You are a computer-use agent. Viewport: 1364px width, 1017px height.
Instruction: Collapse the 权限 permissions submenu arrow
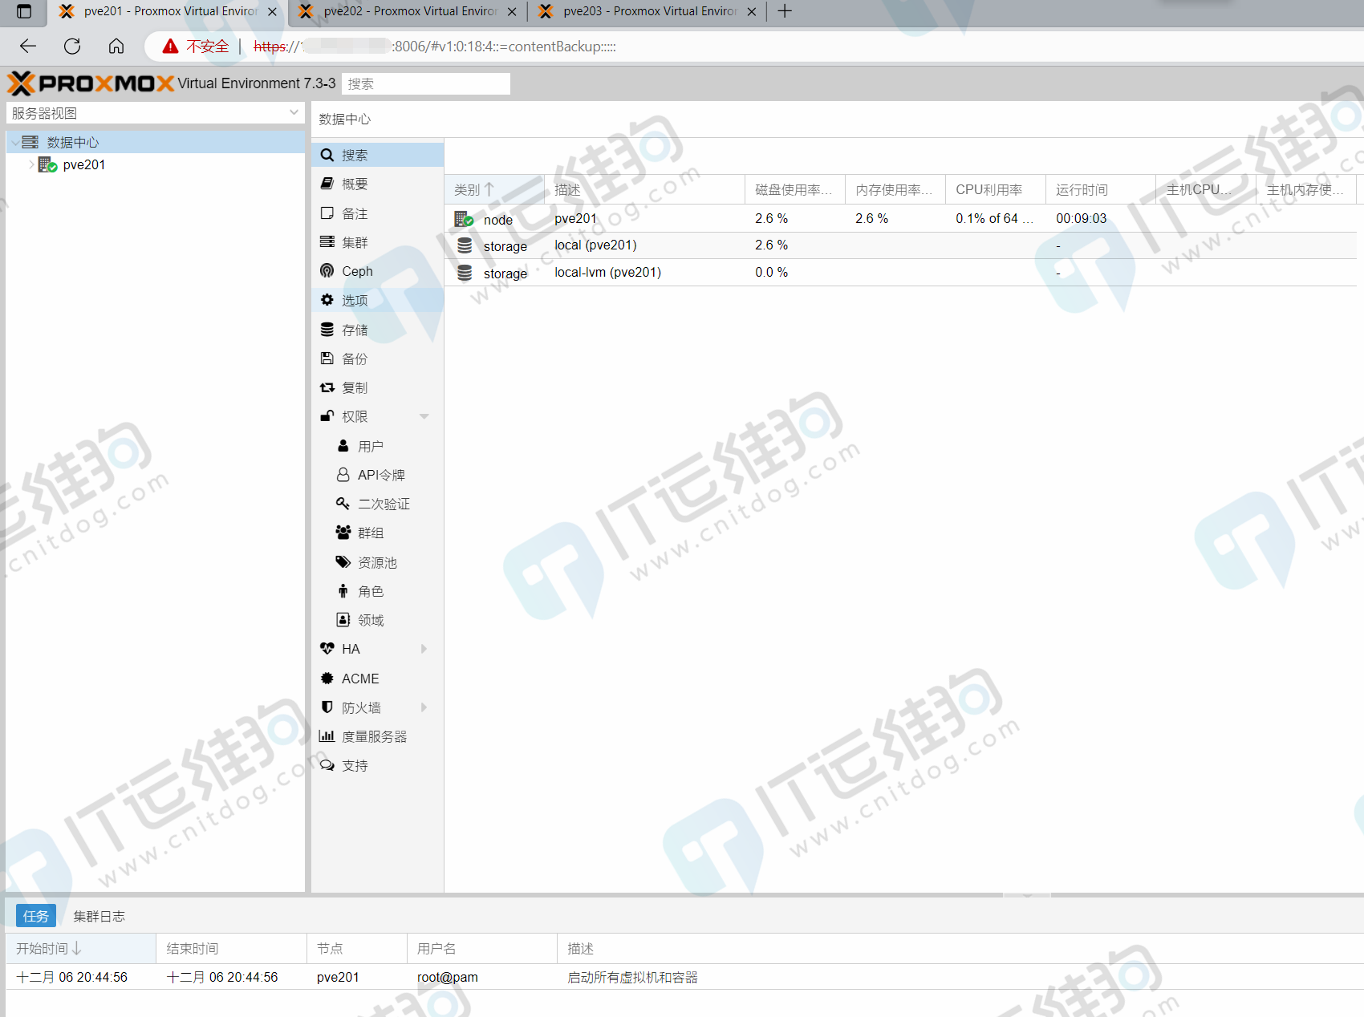(424, 416)
